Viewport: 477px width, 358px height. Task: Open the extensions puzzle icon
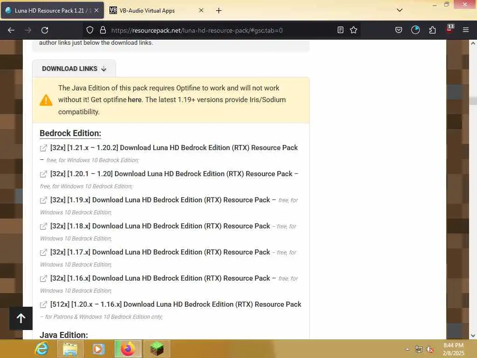tap(432, 30)
